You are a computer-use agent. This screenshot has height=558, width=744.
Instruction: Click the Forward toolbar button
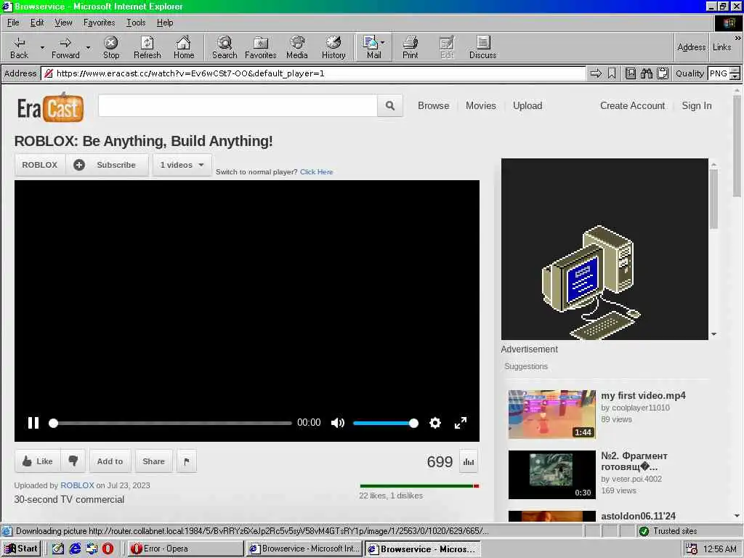(65, 47)
